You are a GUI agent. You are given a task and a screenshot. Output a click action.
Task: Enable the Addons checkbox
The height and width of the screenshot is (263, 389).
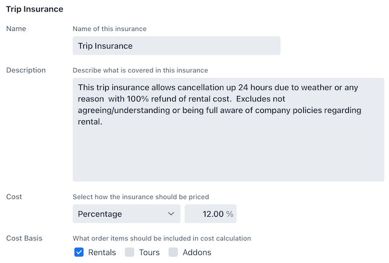click(x=173, y=252)
